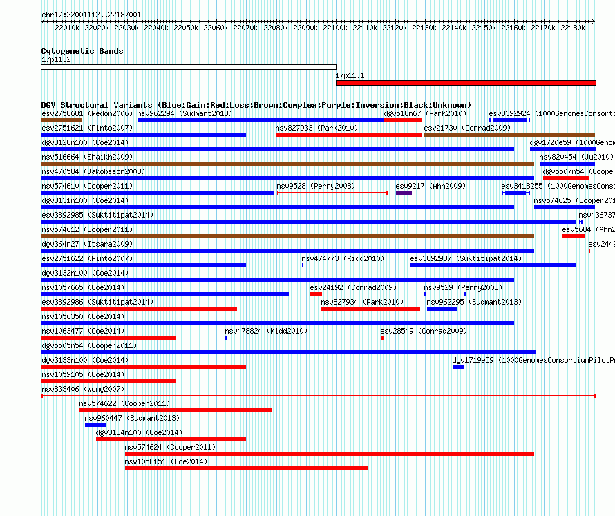Image resolution: width=615 pixels, height=516 pixels.
Task: Select the purple inversion bar esv9217 (Ahn2009)
Action: pos(404,193)
